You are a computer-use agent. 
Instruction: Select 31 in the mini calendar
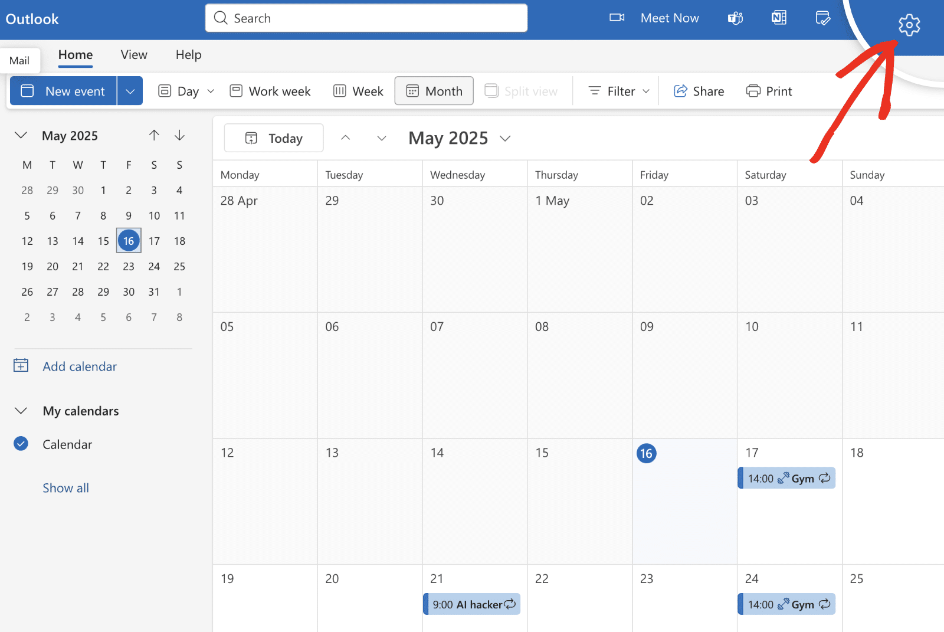click(x=154, y=292)
